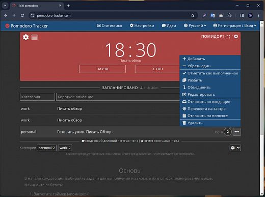Toggle the browser side panel icon
The height and width of the screenshot is (197, 265).
coord(242,15)
